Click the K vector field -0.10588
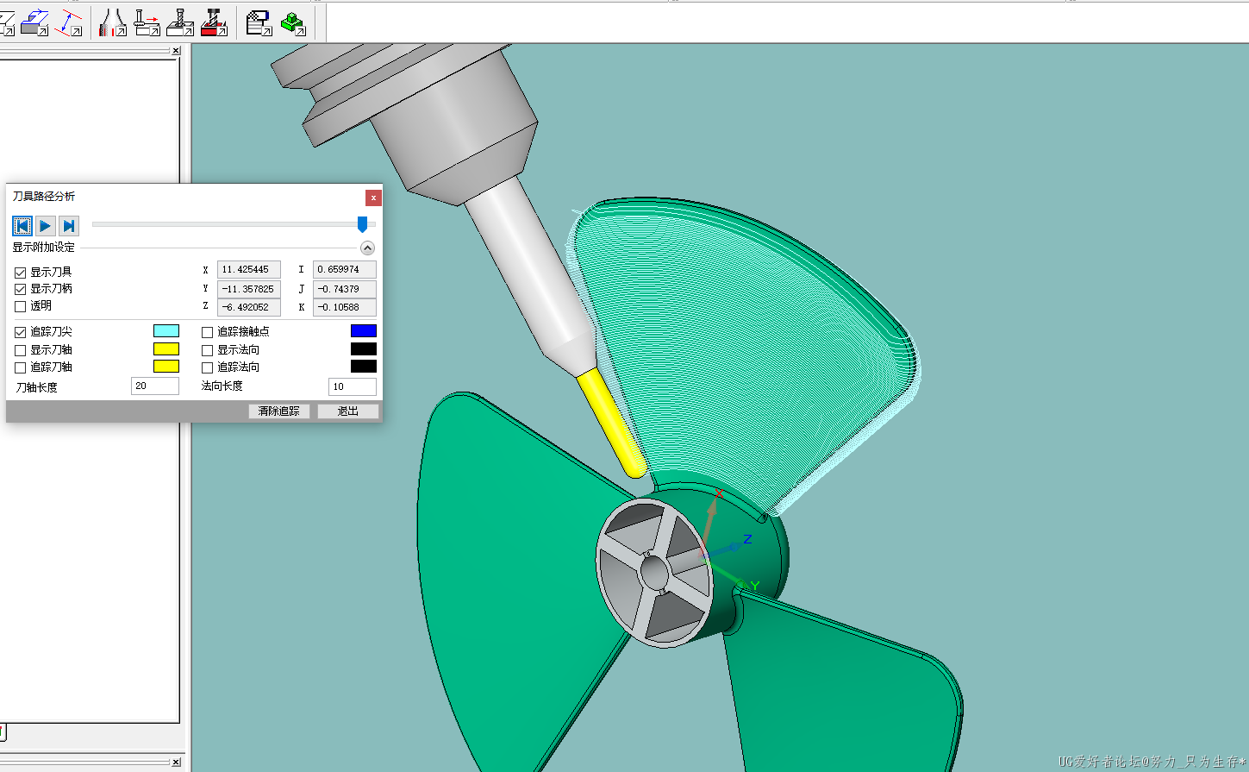The width and height of the screenshot is (1249, 772). click(345, 307)
